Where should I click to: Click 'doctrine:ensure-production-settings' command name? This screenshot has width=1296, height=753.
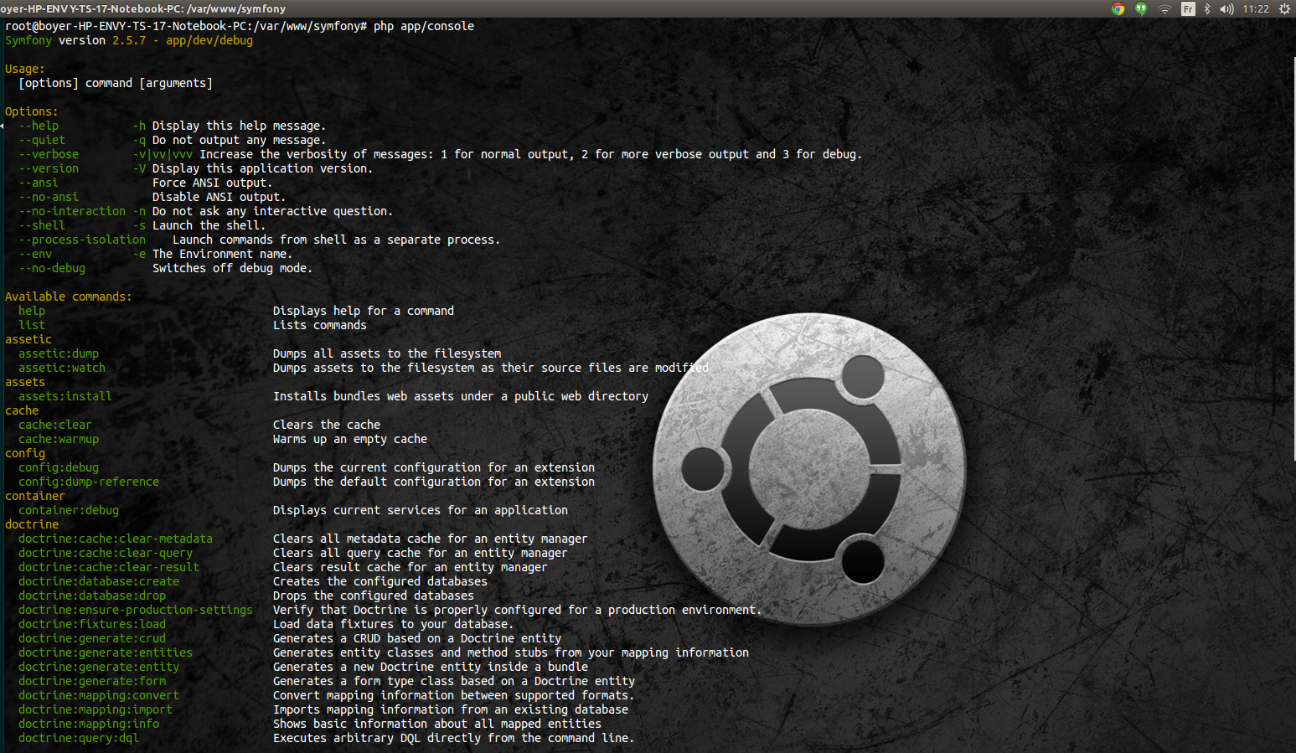[x=136, y=610]
